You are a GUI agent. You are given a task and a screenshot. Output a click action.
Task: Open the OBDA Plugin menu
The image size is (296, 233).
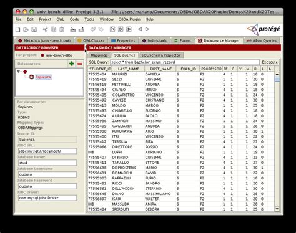[x=129, y=19]
